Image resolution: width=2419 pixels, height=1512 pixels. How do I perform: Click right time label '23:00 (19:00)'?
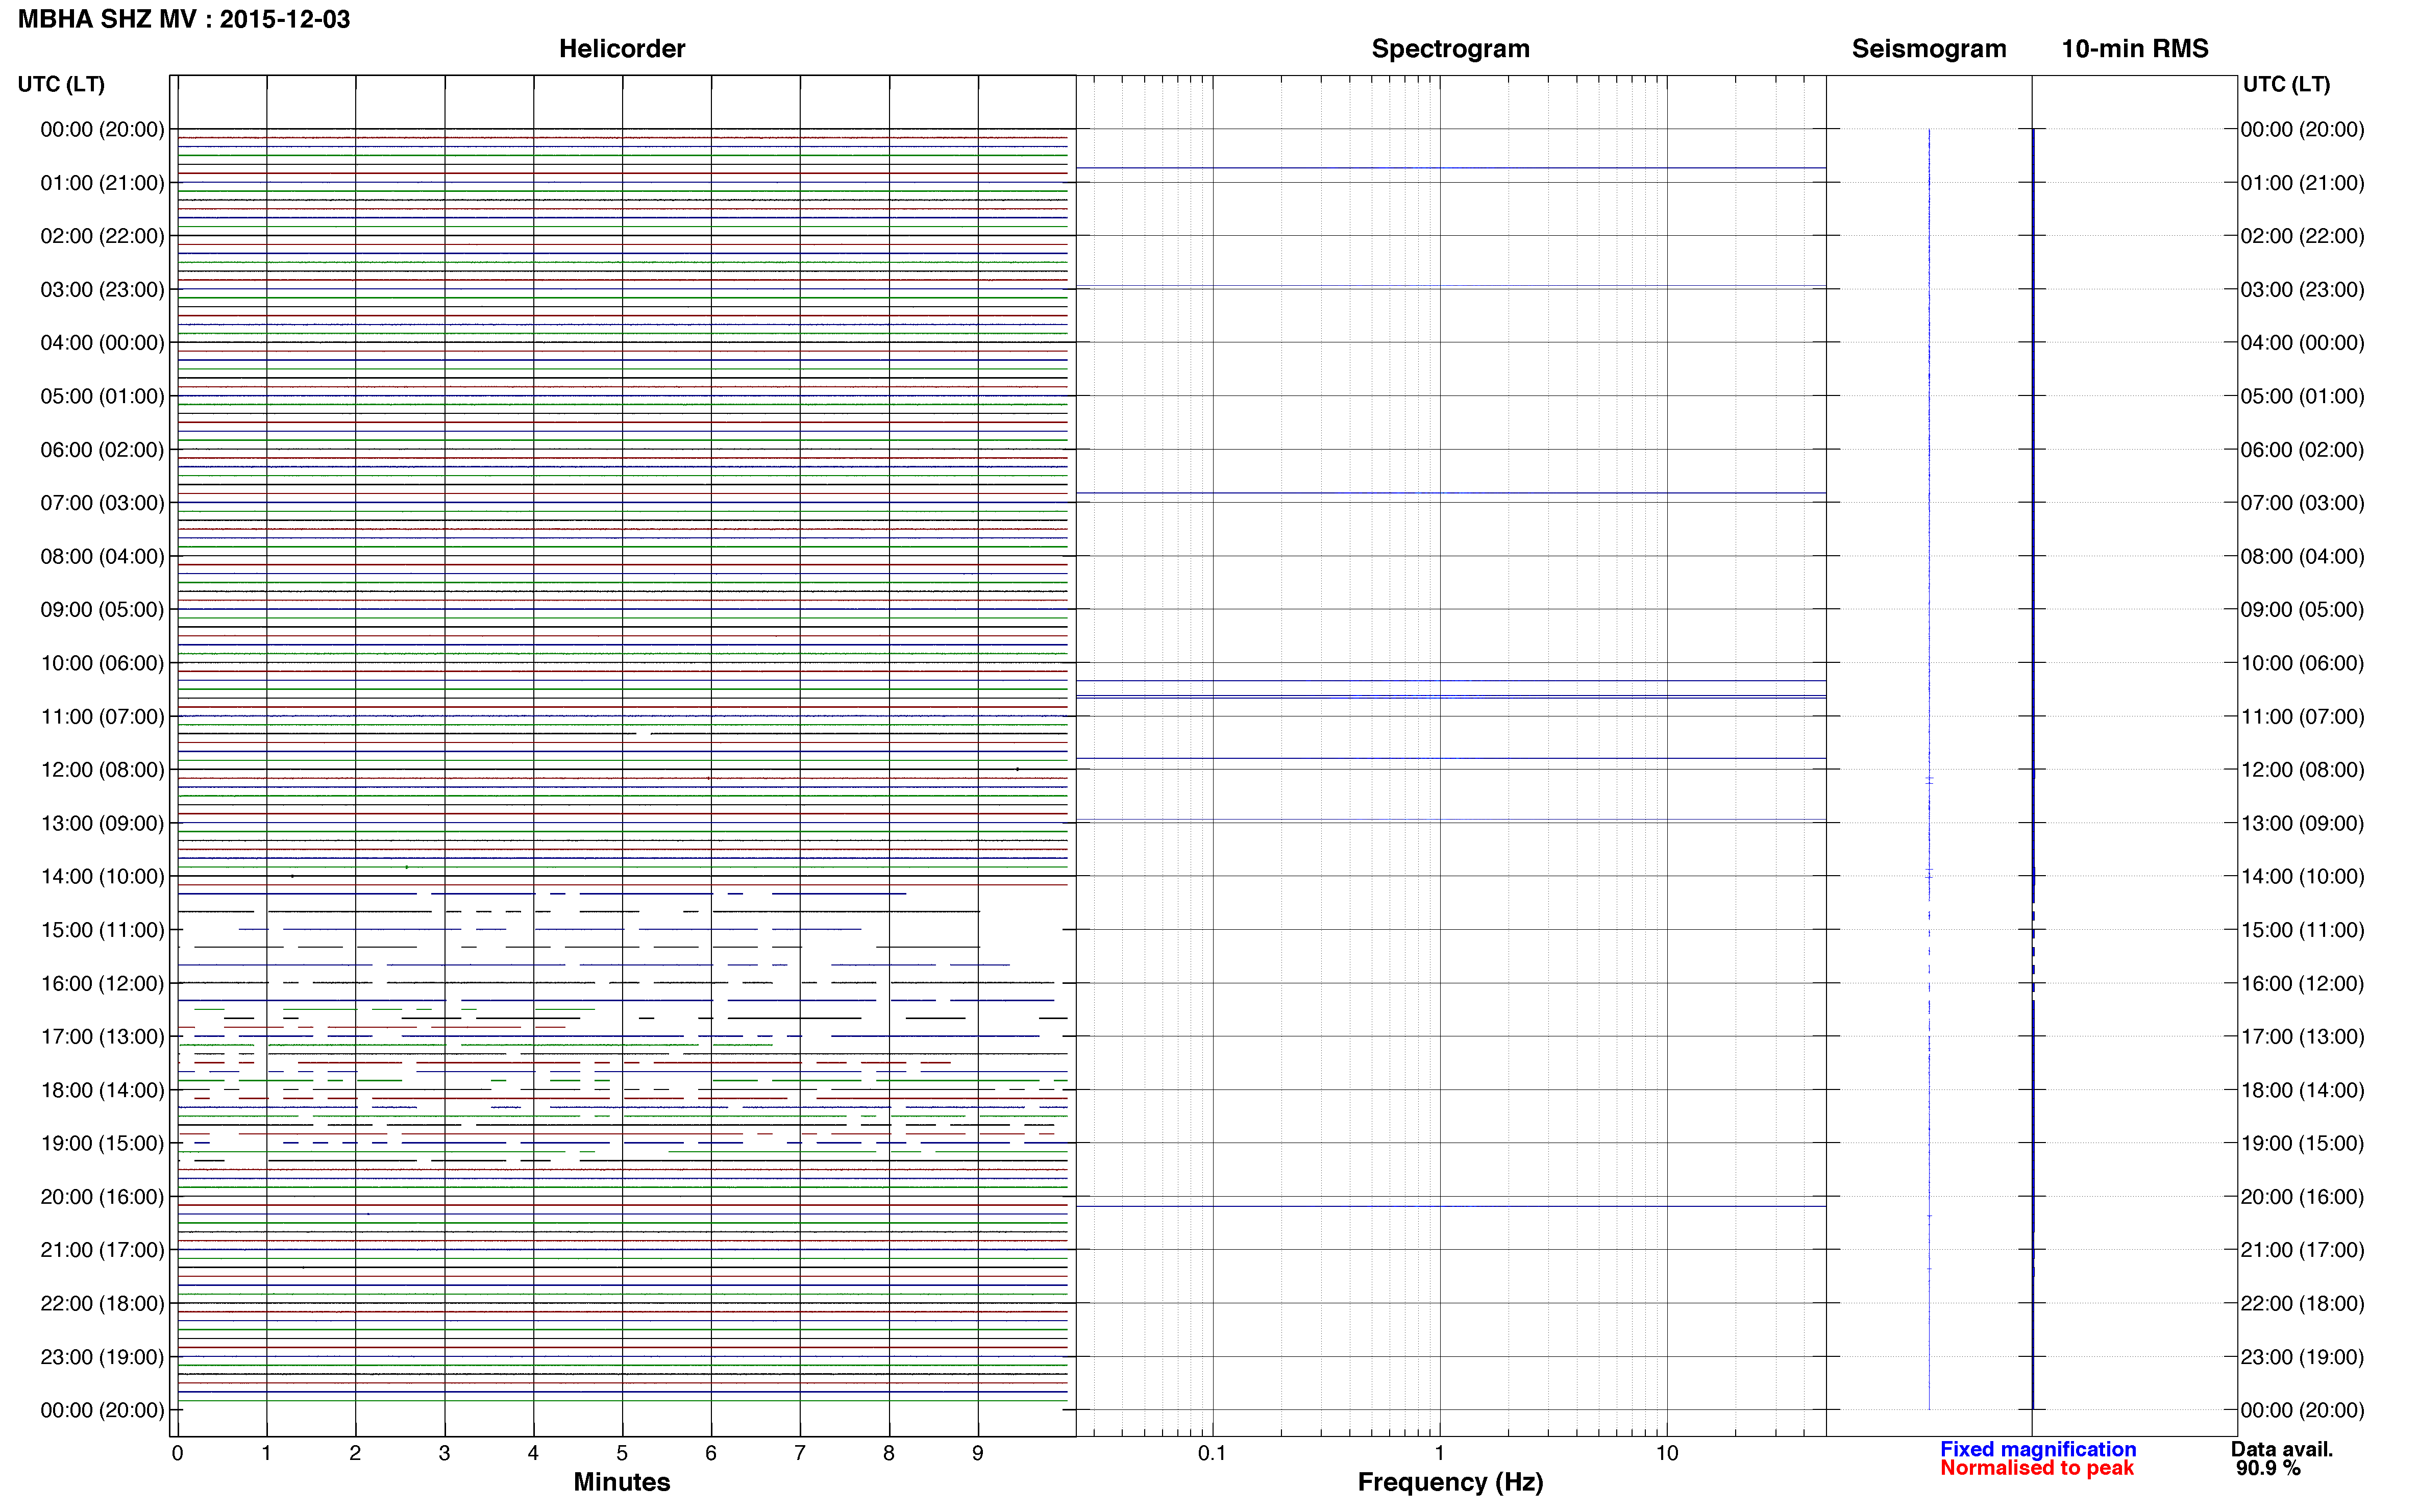pos(2303,1357)
